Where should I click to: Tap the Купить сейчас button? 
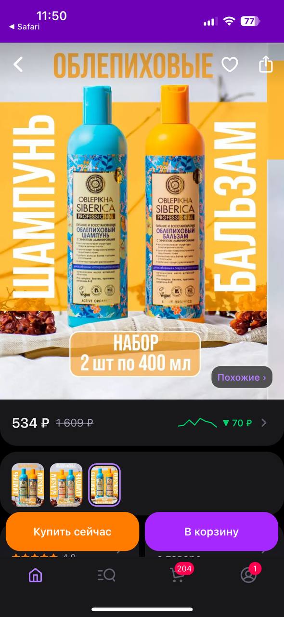[72, 532]
